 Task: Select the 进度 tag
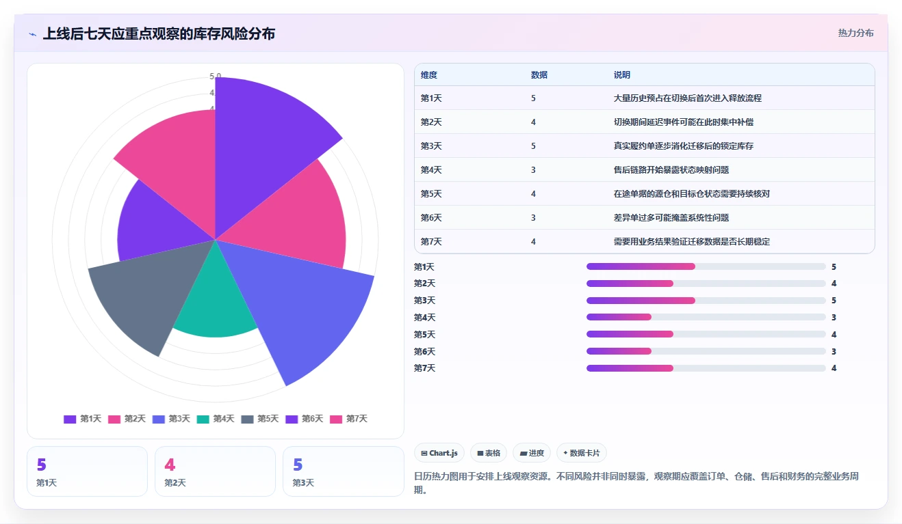[532, 453]
